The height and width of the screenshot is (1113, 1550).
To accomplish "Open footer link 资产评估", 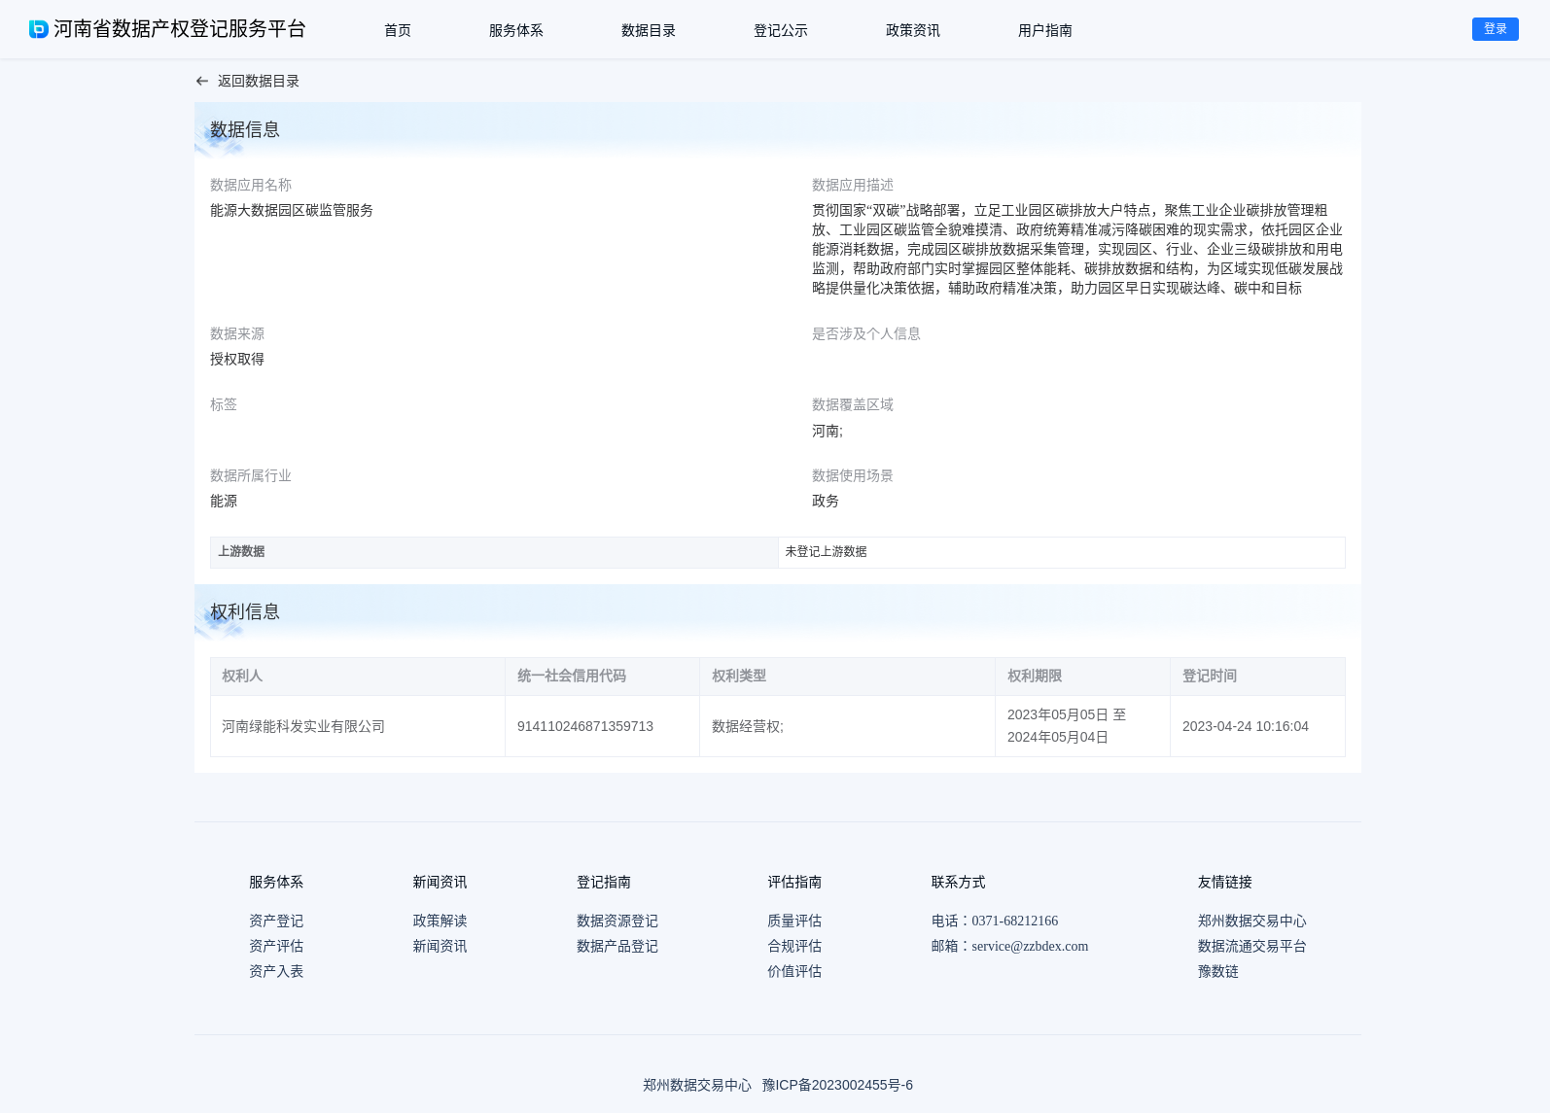I will click(276, 946).
